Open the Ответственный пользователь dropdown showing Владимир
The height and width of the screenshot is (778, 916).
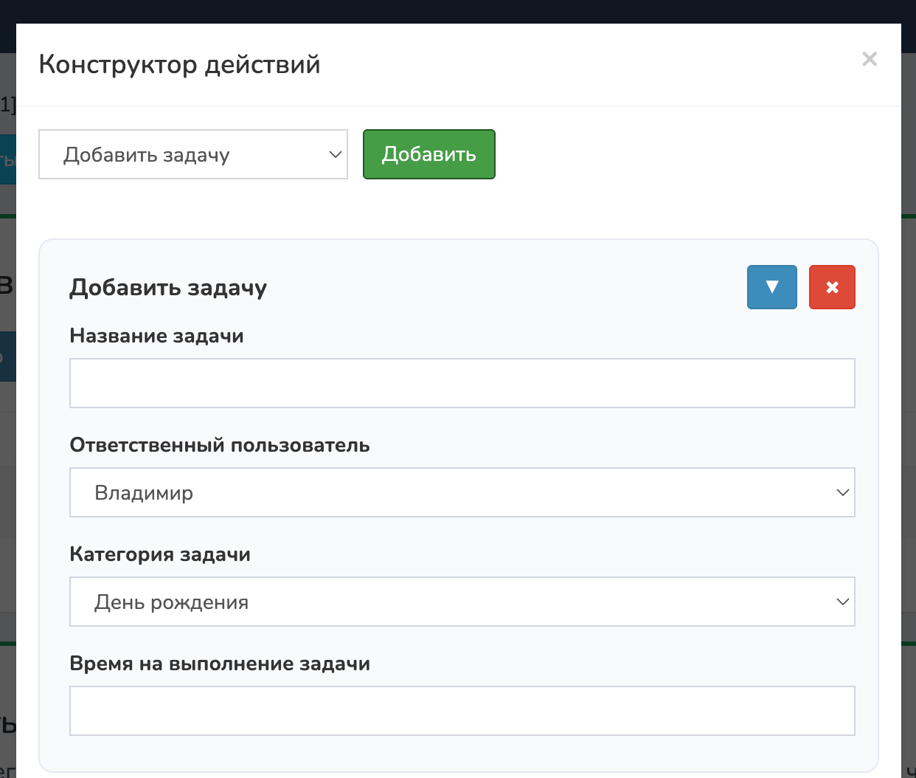pyautogui.click(x=462, y=492)
